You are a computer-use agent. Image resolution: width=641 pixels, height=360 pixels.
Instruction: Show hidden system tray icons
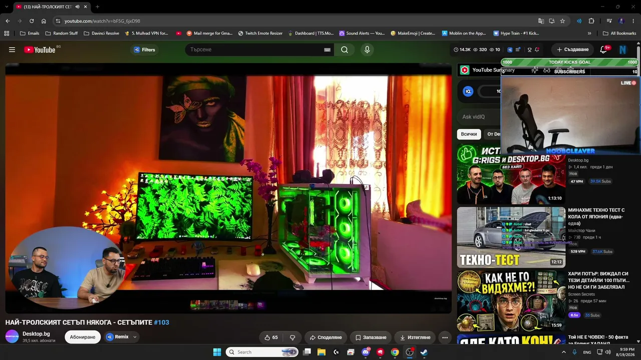(x=564, y=352)
